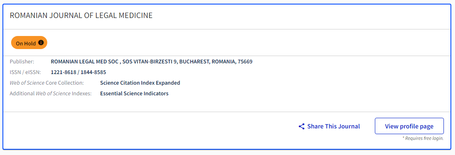Click the Requires free login note
Screen dimensions: 455x155
(x=423, y=138)
